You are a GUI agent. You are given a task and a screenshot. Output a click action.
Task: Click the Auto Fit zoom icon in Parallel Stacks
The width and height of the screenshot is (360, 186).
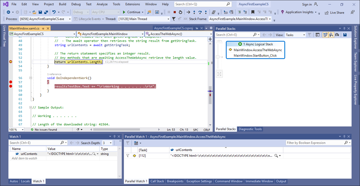pos(219,74)
